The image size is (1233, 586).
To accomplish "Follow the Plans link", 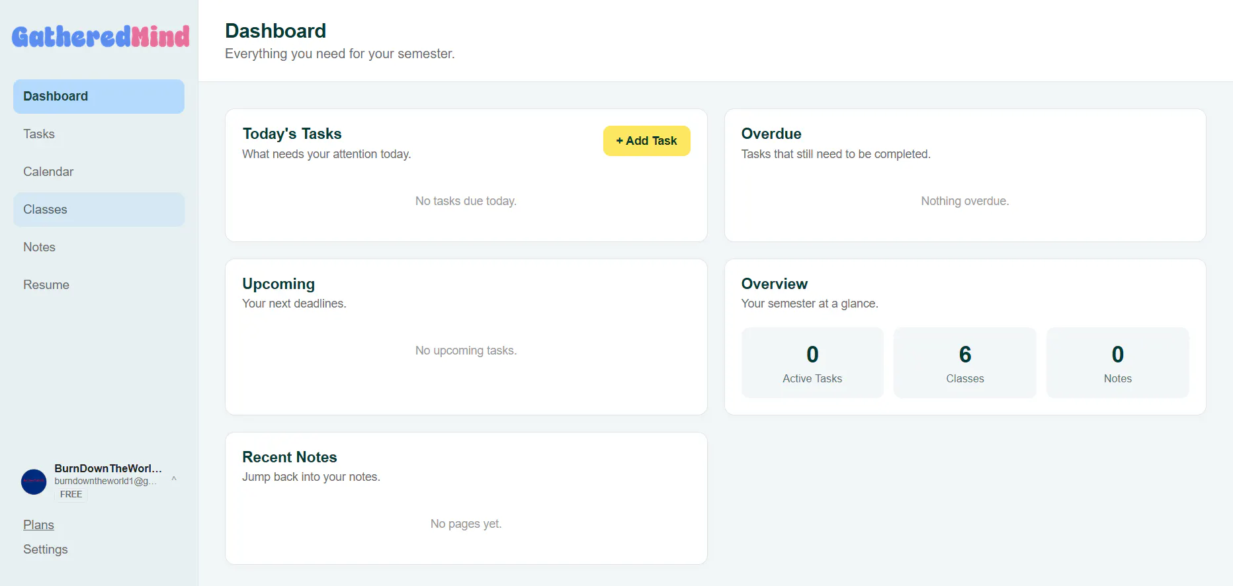I will coord(38,525).
